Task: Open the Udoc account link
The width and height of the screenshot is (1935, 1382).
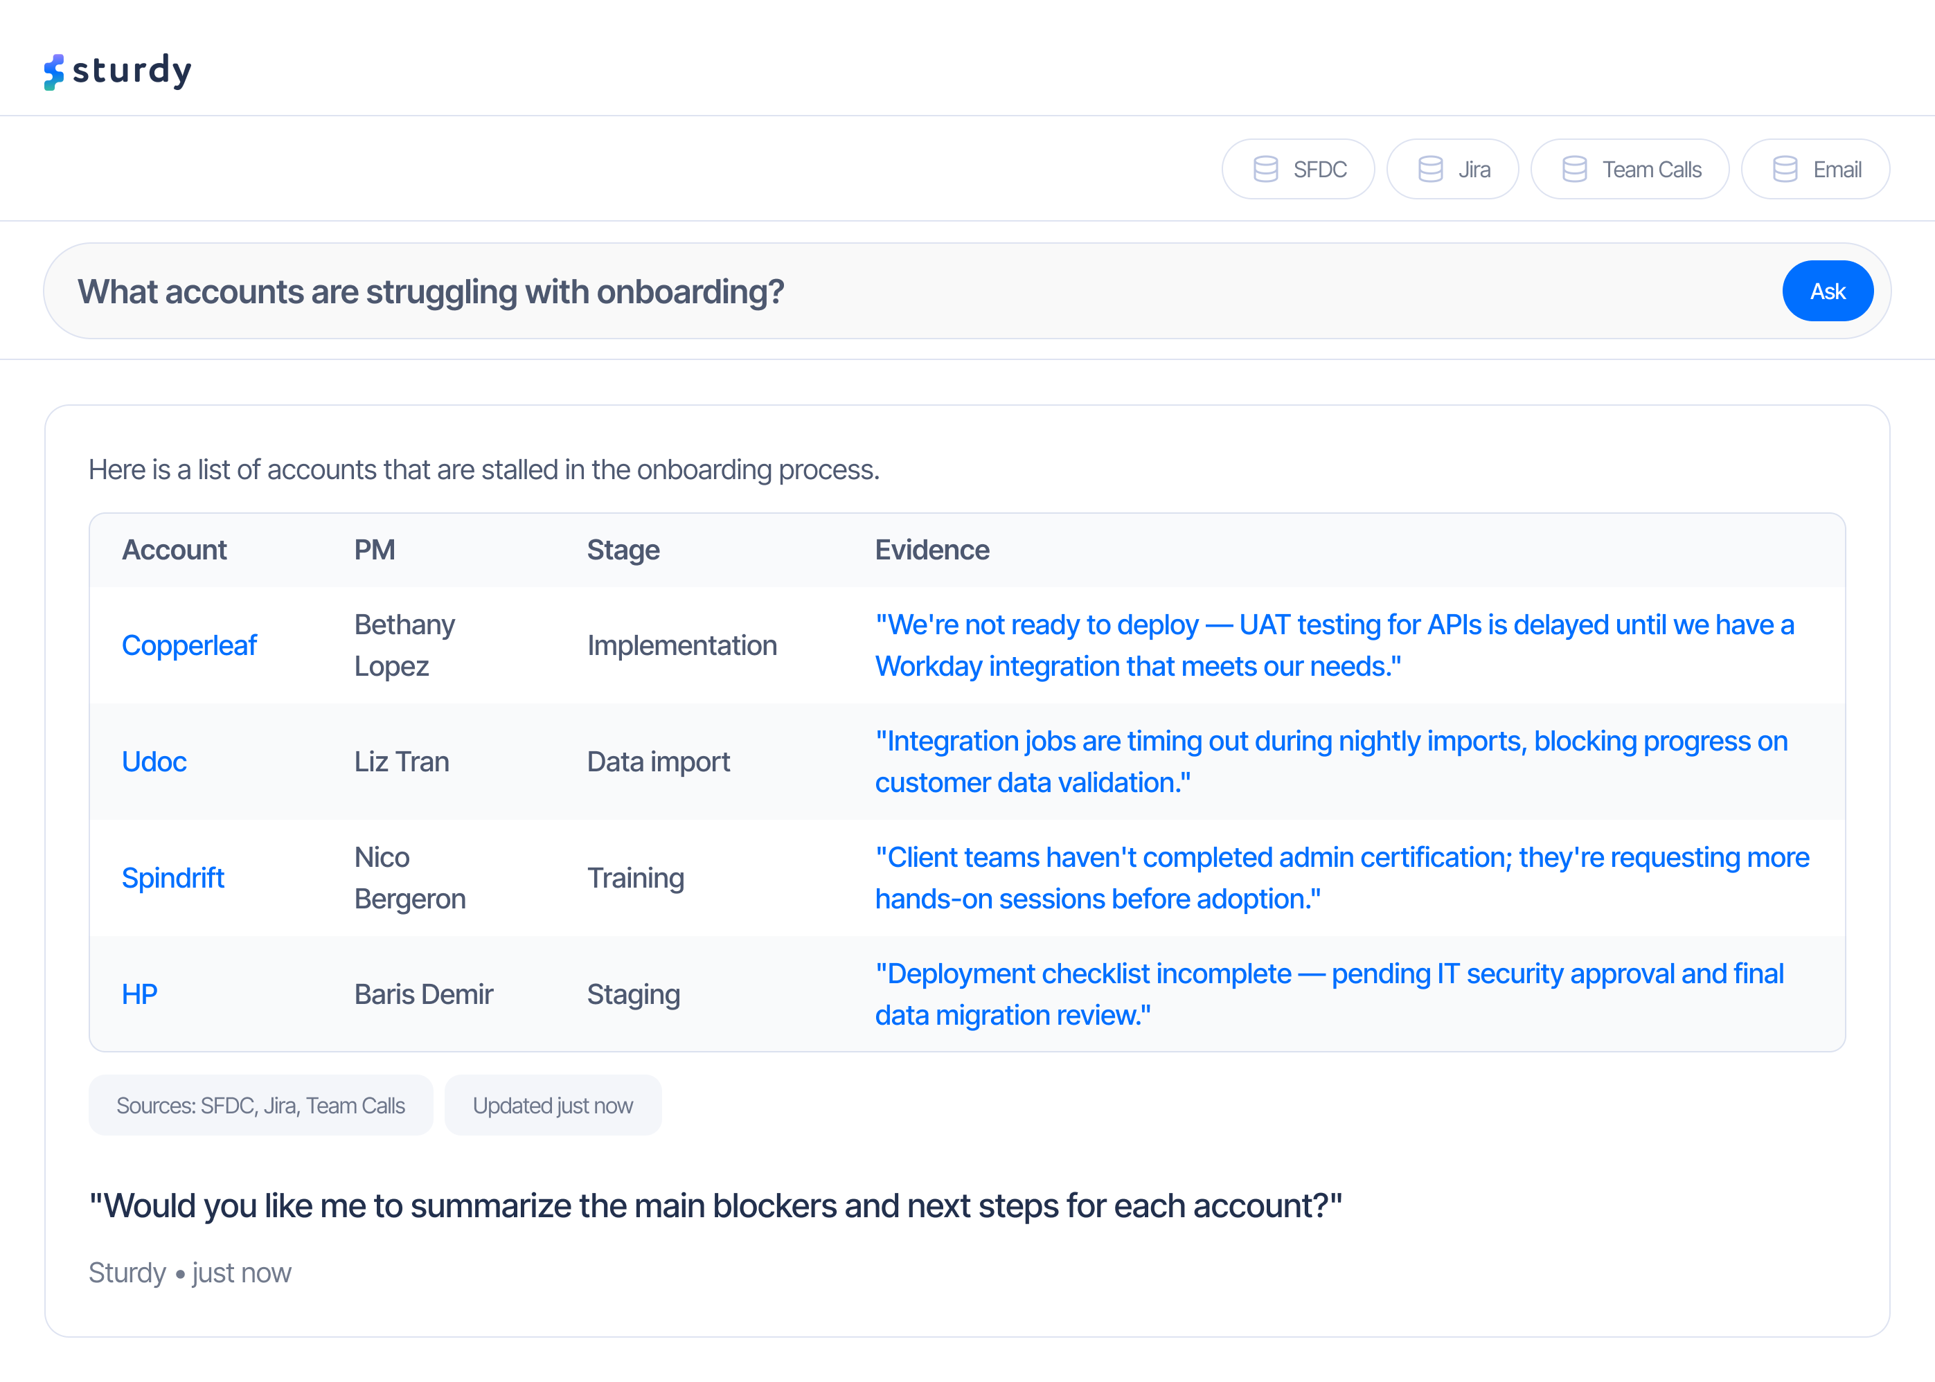Action: point(154,762)
